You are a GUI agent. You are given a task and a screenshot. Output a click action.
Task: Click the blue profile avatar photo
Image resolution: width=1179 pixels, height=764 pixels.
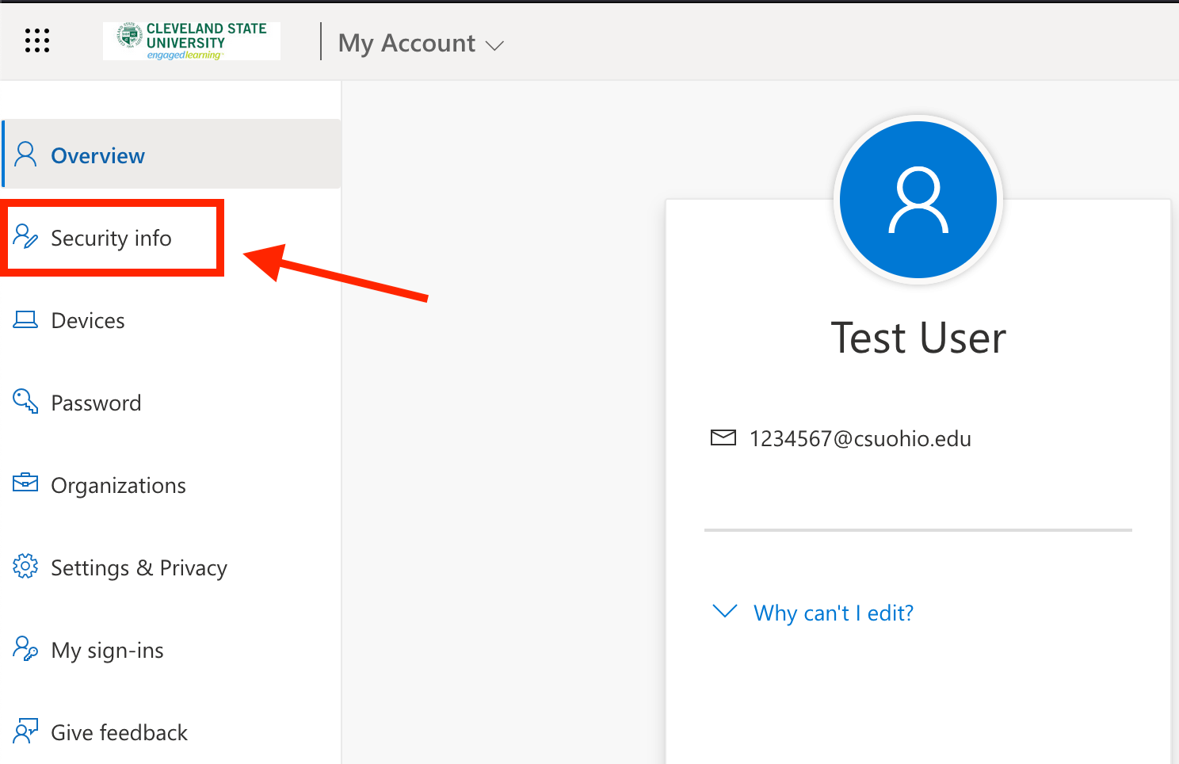click(x=918, y=200)
